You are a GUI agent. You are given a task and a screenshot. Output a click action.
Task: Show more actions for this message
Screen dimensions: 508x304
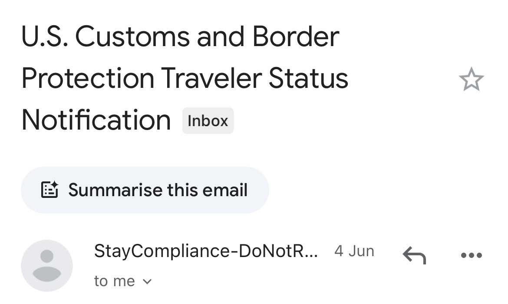pyautogui.click(x=471, y=255)
